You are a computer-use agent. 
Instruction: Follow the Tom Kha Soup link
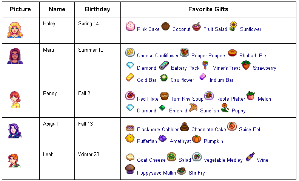click(187, 99)
